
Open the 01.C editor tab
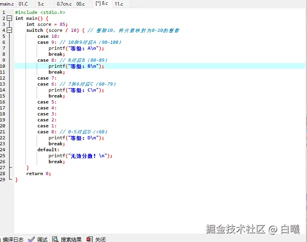tap(23, 4)
